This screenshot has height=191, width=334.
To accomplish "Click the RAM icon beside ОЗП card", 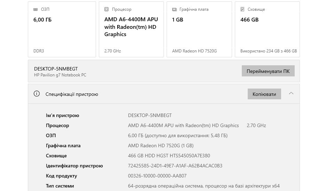I will [x=35, y=9].
